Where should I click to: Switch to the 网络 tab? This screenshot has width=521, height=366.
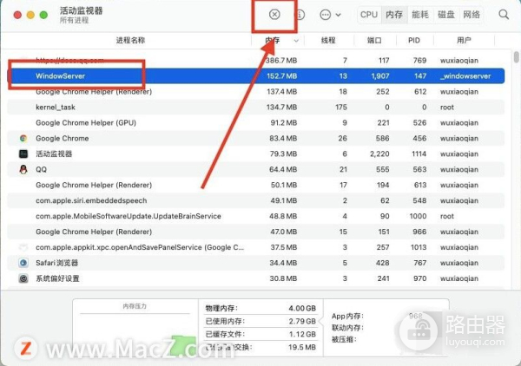(x=472, y=15)
